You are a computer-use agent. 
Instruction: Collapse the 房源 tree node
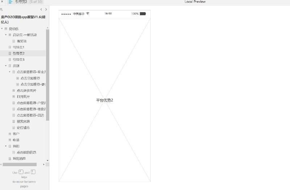click(x=6, y=66)
